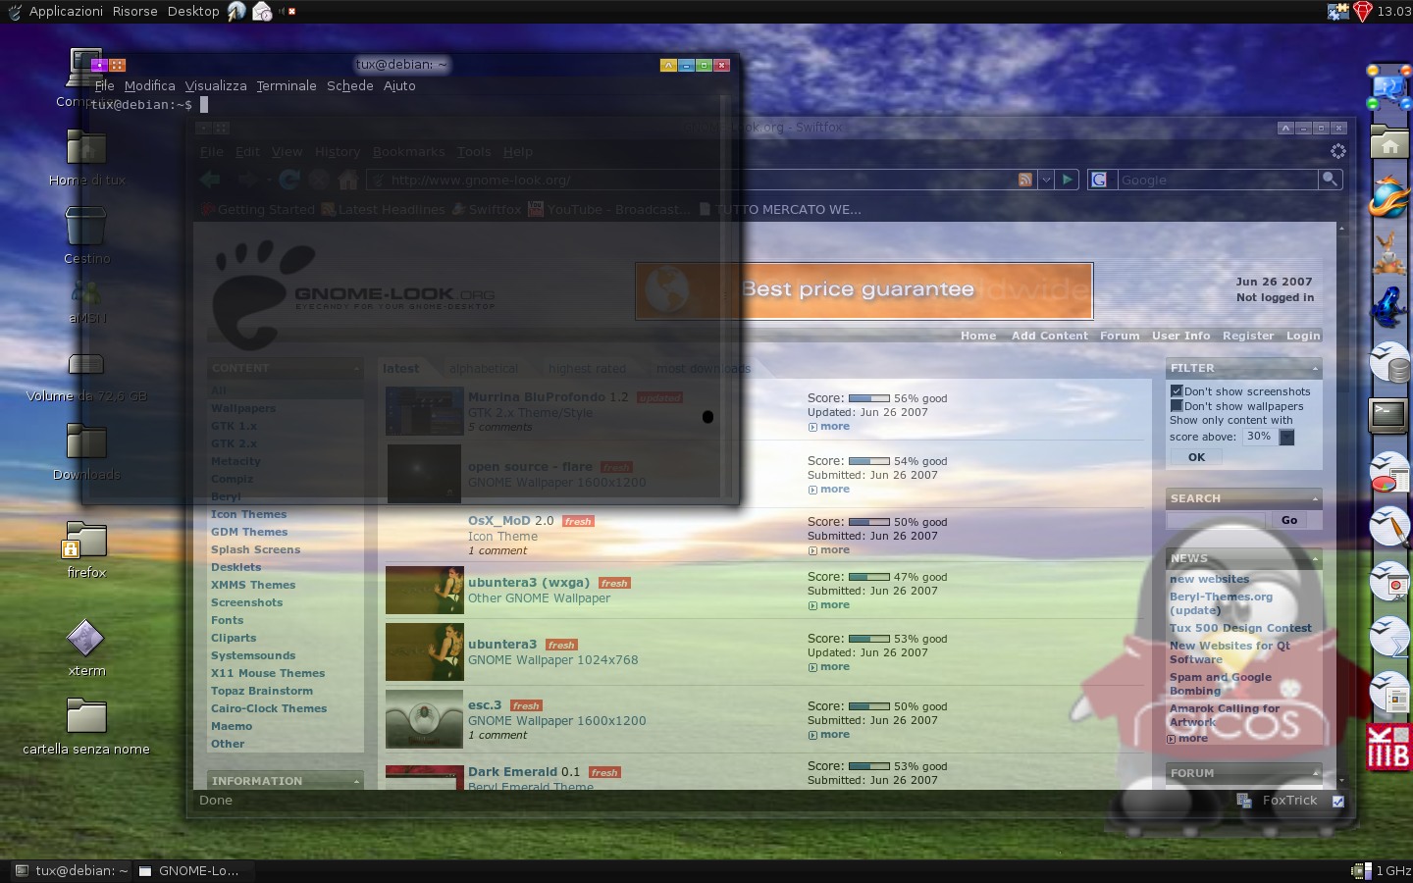The image size is (1413, 883).
Task: Open OpenOffice Calc chart icon in the dock
Action: coord(1389,473)
